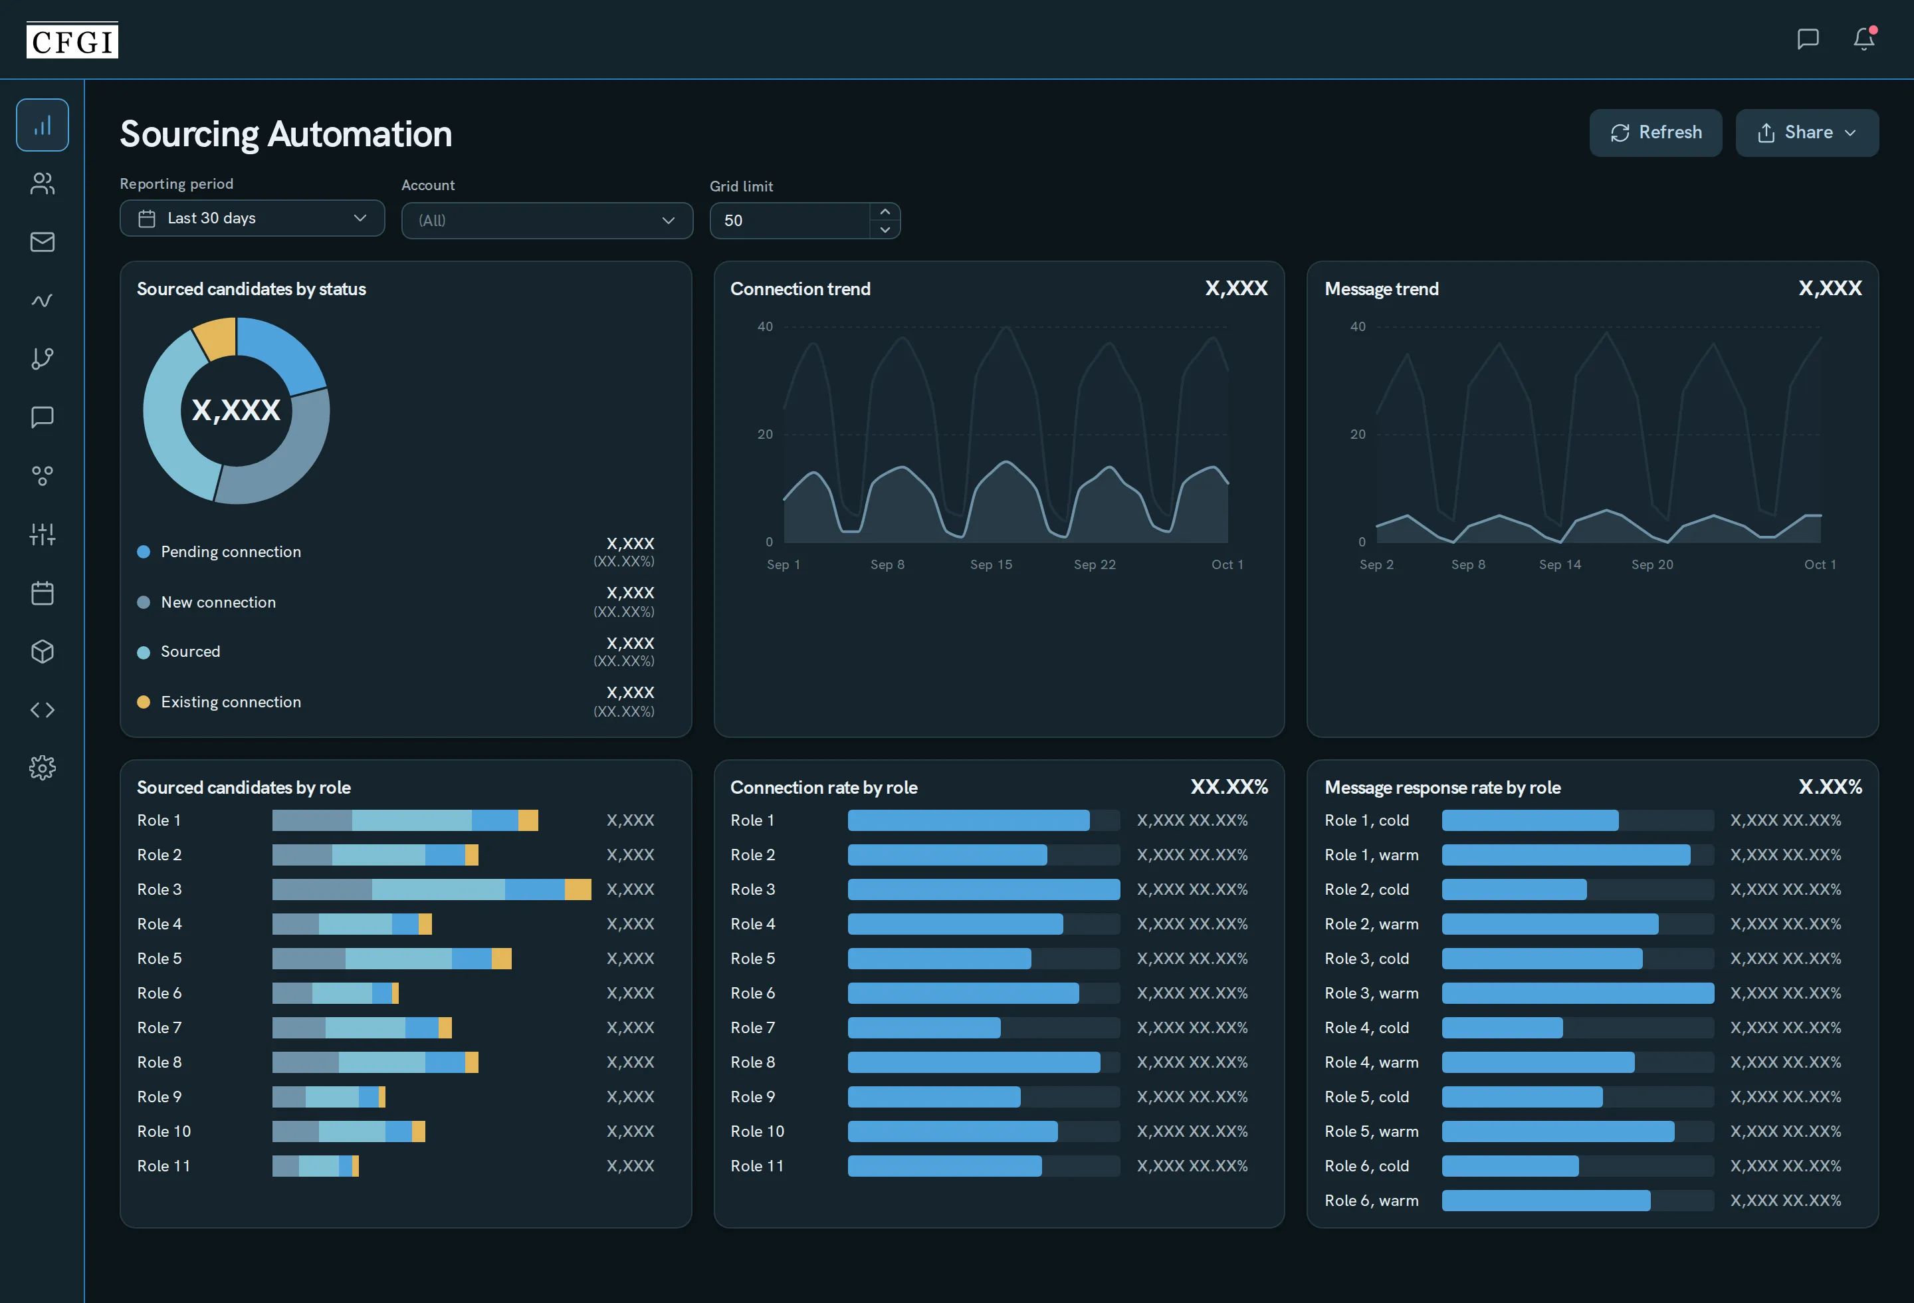The height and width of the screenshot is (1303, 1914).
Task: Increase Grid limit with the up arrow
Action: 885,211
